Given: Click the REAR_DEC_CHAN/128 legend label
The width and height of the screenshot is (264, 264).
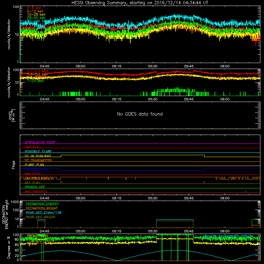Looking at the screenshot, I should pos(44,213).
